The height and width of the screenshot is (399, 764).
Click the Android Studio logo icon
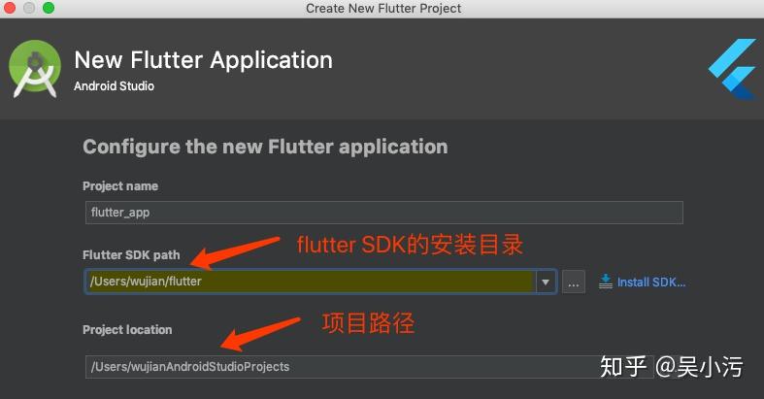(x=35, y=69)
